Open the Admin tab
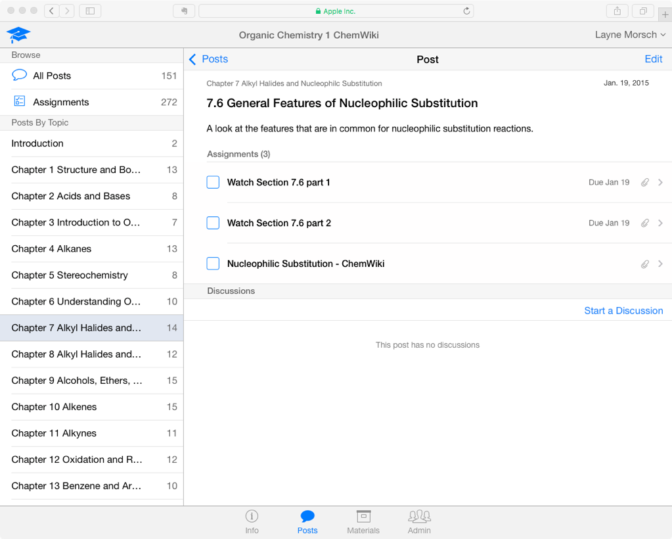The width and height of the screenshot is (672, 539). (419, 521)
